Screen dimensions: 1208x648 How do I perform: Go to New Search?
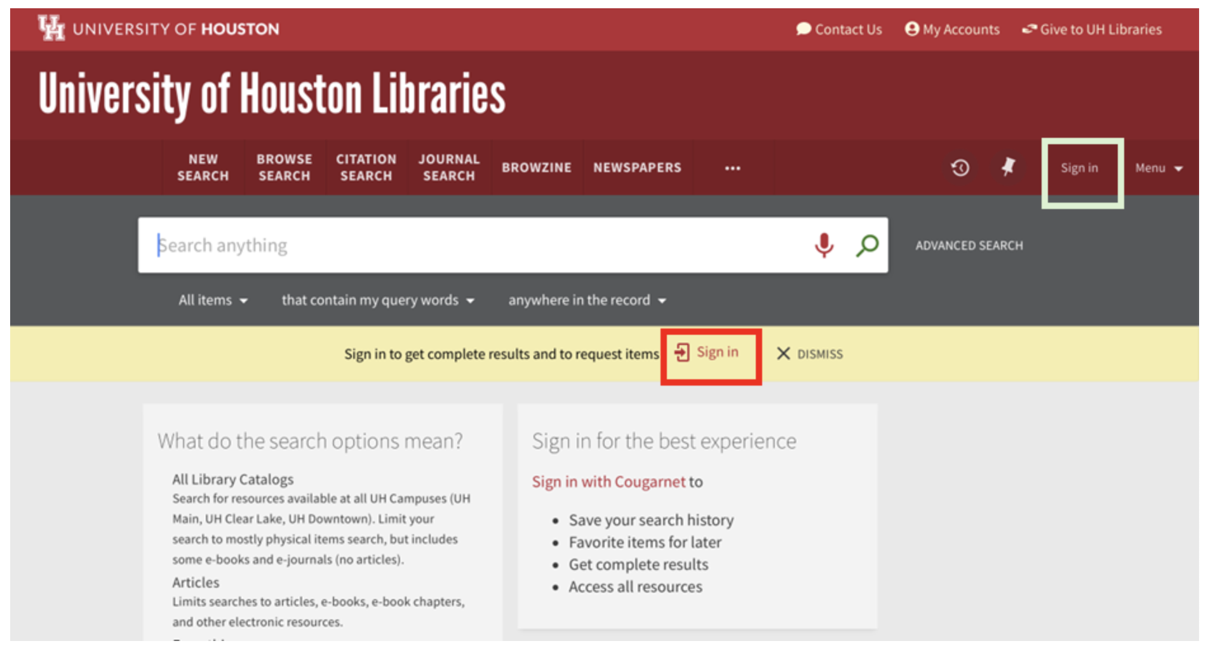[x=203, y=168]
